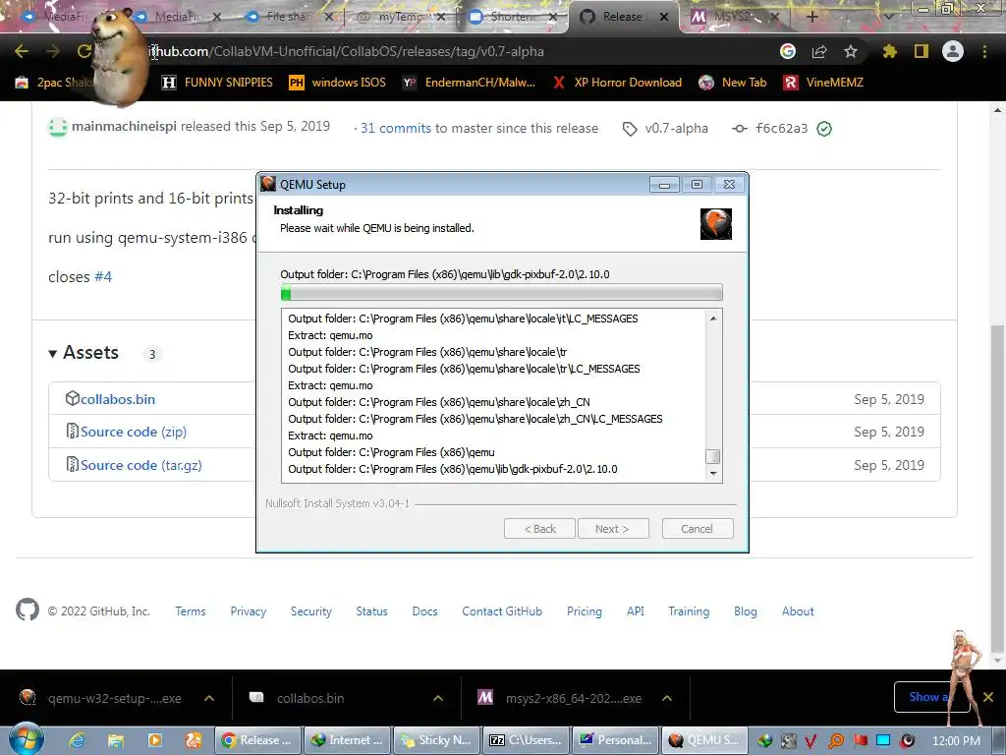Open mainmachineispi user profile link

tap(124, 127)
